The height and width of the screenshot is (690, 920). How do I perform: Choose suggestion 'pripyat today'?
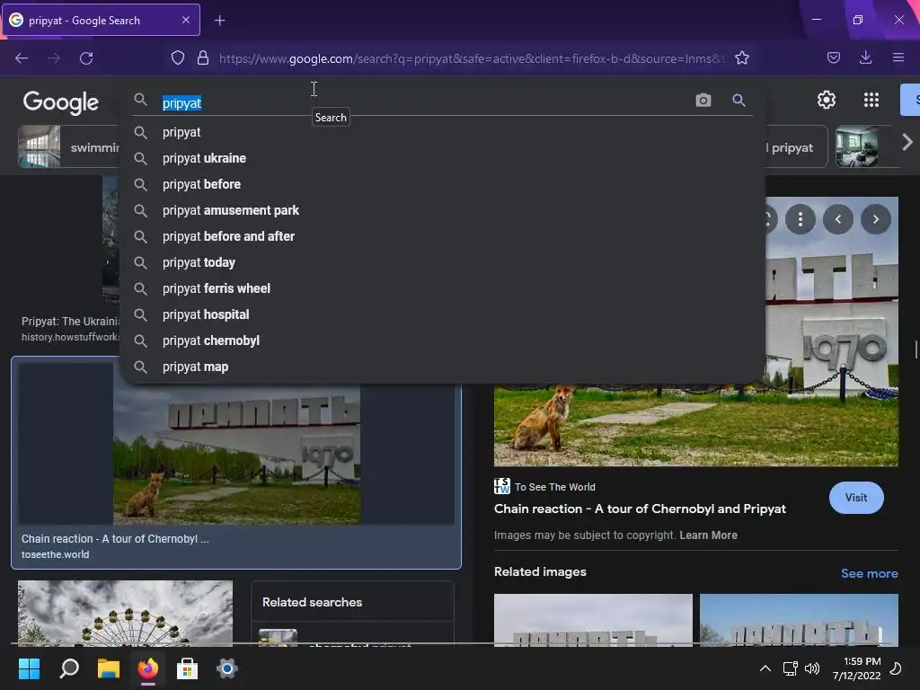point(442,263)
